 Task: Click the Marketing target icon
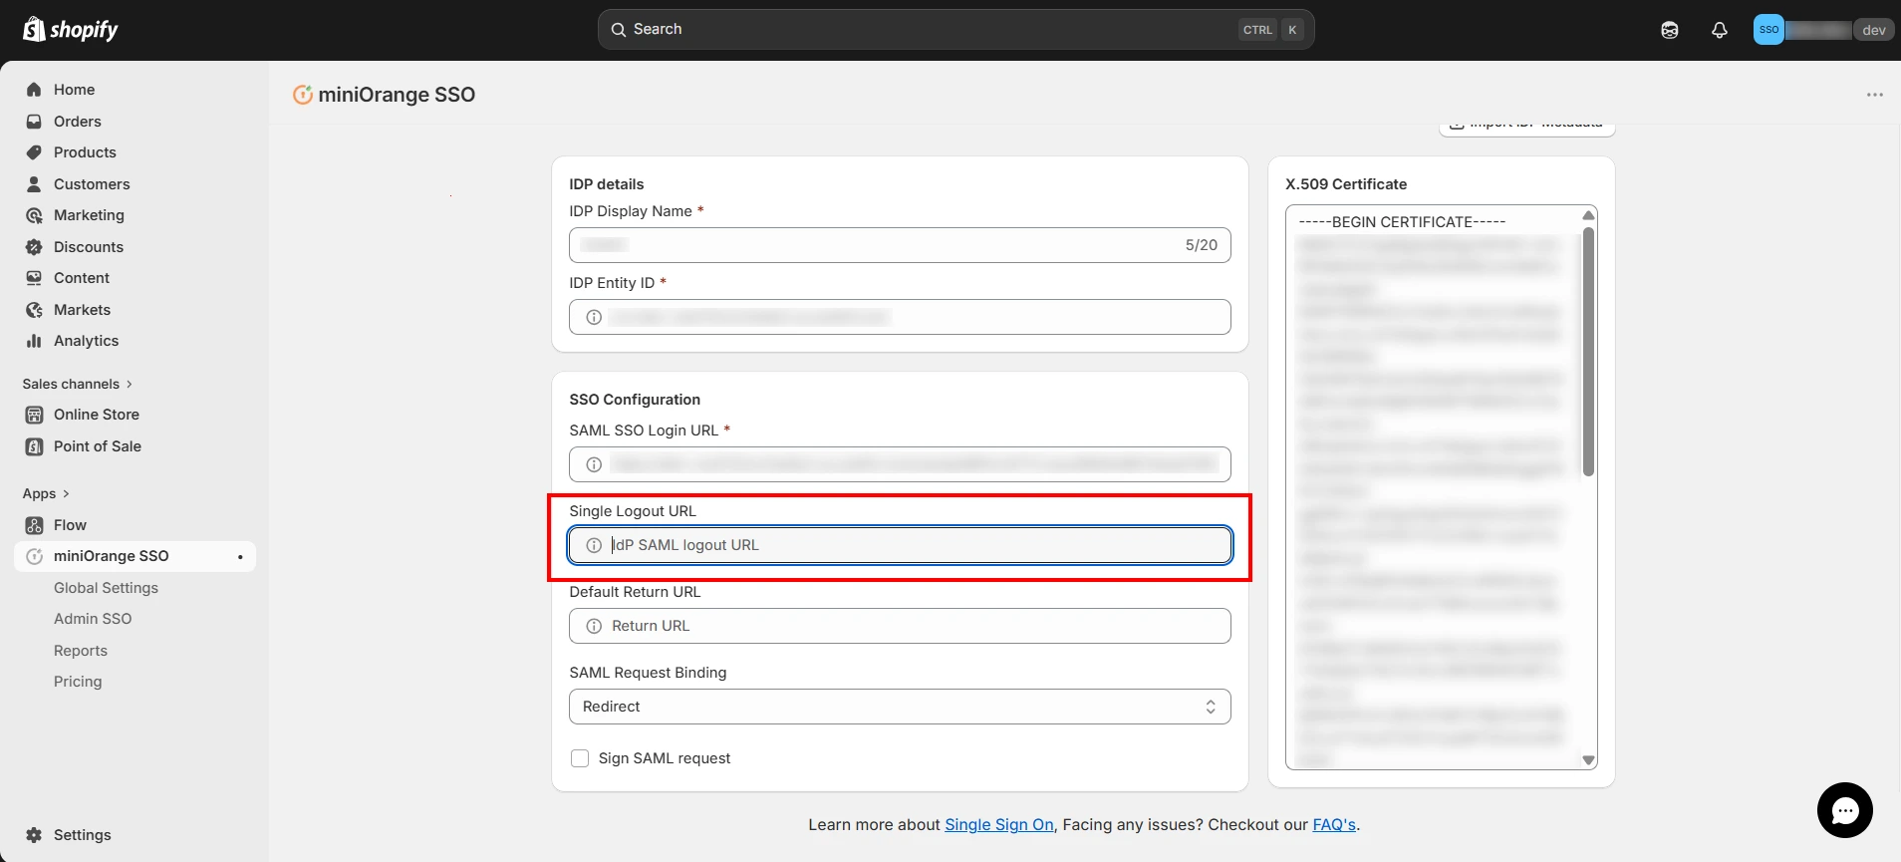(34, 215)
